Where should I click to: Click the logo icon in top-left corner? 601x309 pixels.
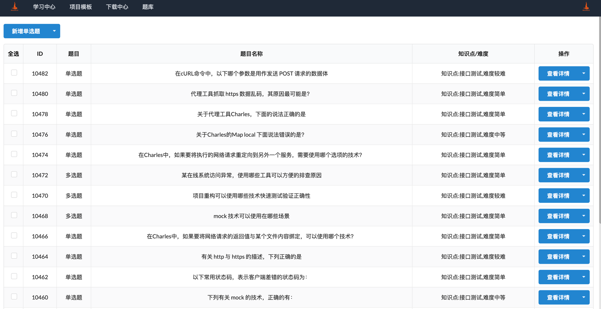click(x=15, y=7)
